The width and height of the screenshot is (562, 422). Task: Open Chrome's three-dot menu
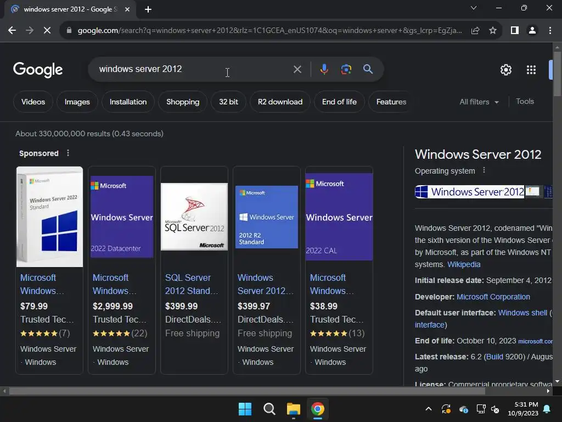click(550, 31)
